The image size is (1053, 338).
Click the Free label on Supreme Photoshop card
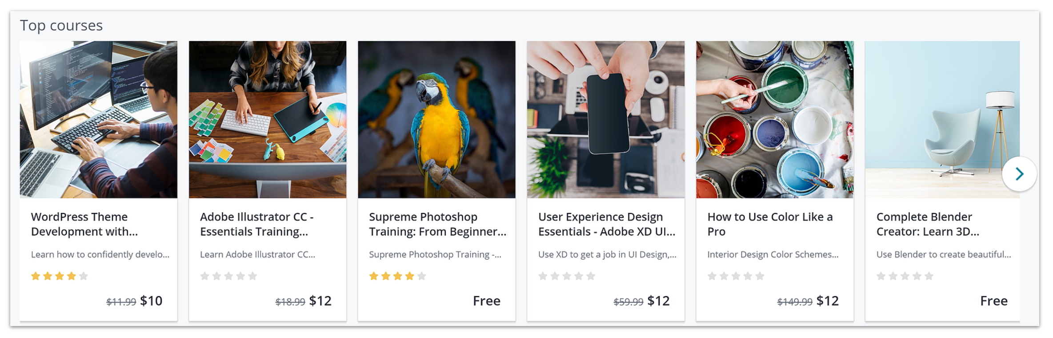(x=487, y=301)
